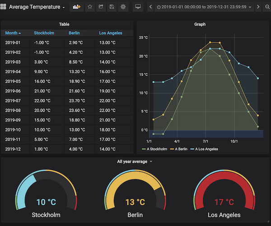Sort table by Berlin column

(x=74, y=33)
